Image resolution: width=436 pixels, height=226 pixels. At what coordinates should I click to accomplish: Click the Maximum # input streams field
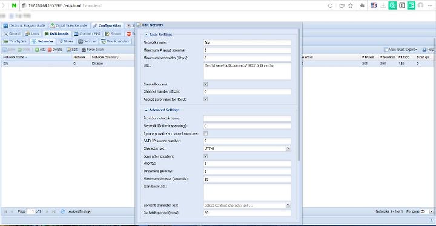[247, 50]
